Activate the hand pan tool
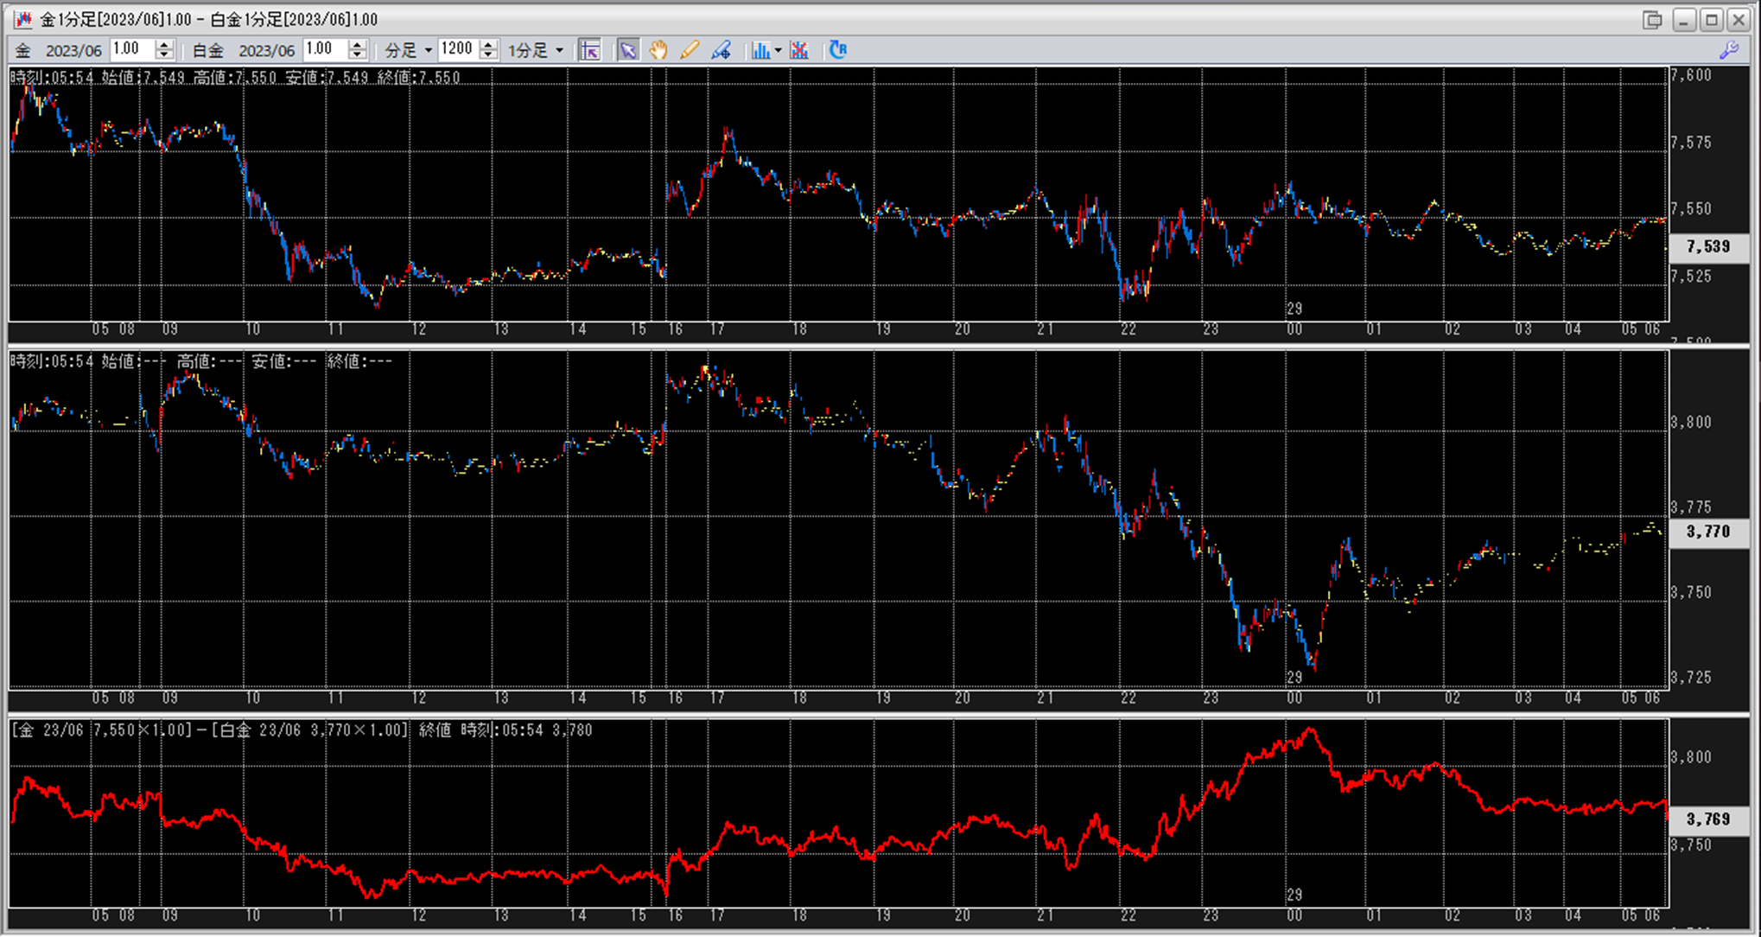 coord(658,50)
